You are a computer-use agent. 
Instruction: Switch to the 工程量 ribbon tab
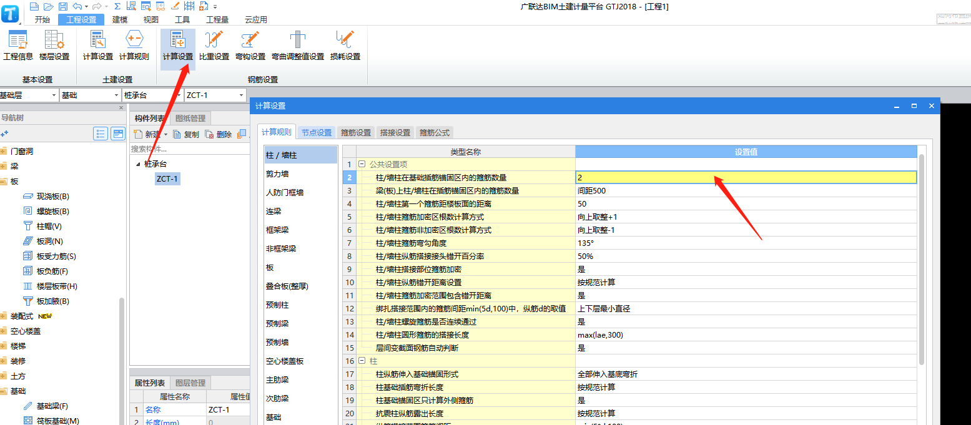click(217, 19)
